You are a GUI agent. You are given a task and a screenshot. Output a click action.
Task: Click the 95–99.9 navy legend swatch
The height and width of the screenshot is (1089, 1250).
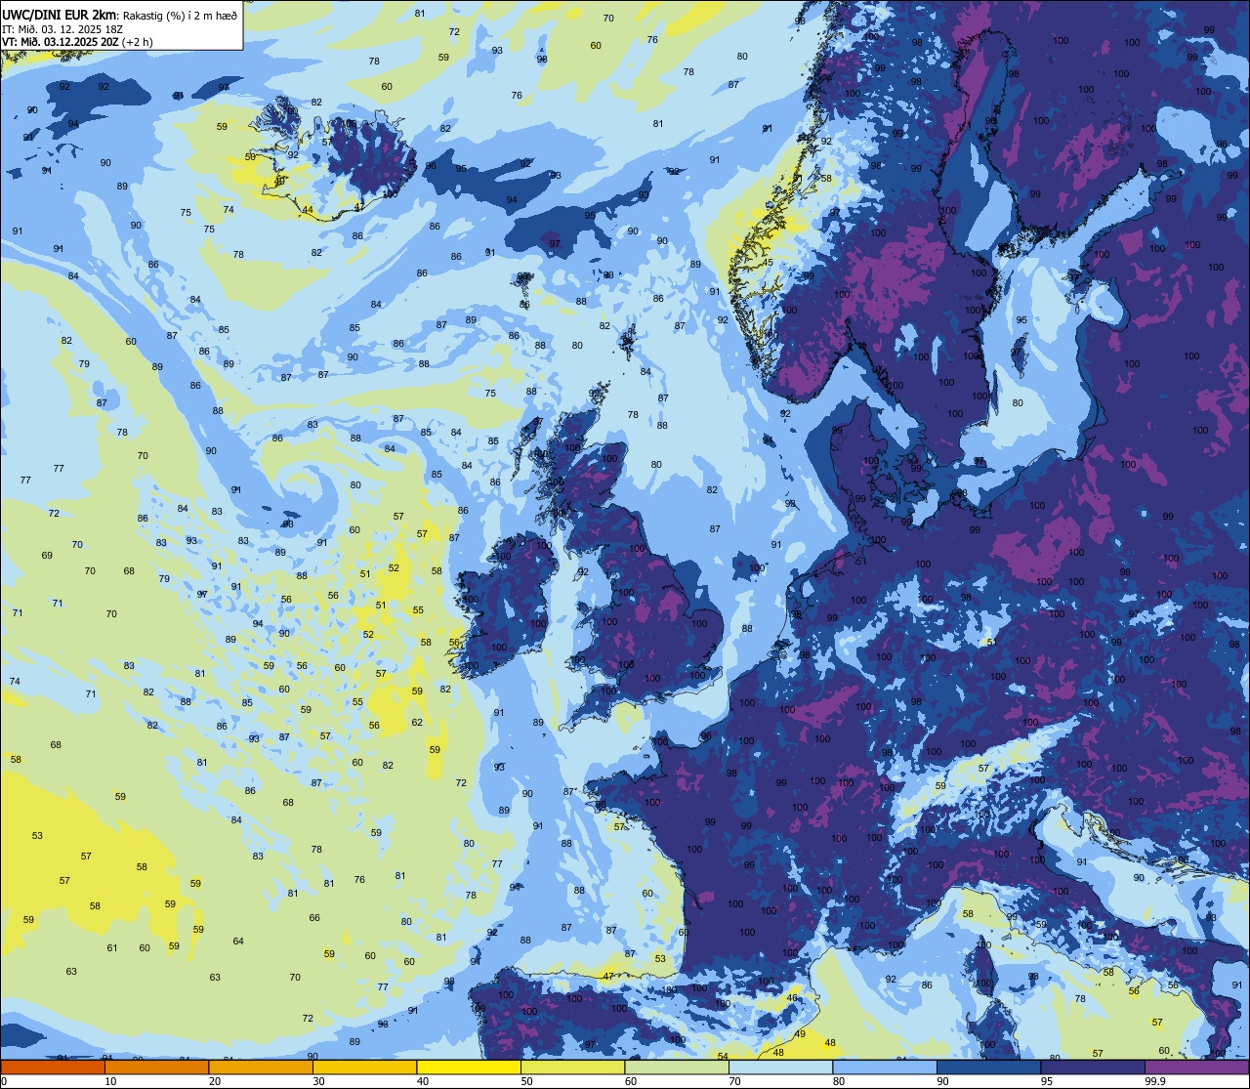click(x=1093, y=1067)
